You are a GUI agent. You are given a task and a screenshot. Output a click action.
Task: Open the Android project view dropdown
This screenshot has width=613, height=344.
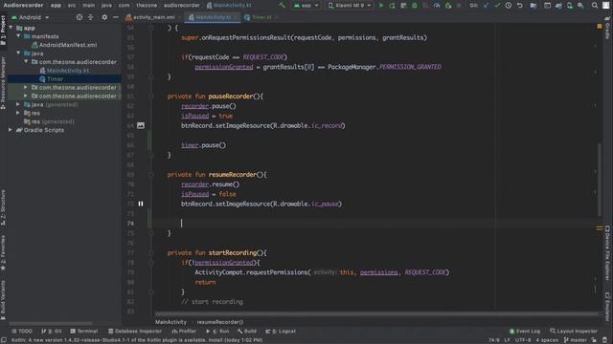point(30,17)
